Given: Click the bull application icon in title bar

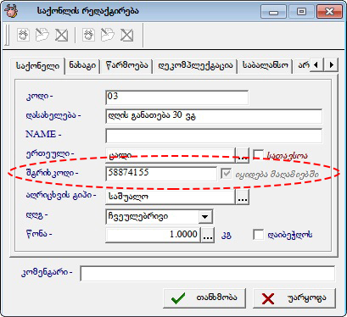Looking at the screenshot, I should (x=12, y=11).
